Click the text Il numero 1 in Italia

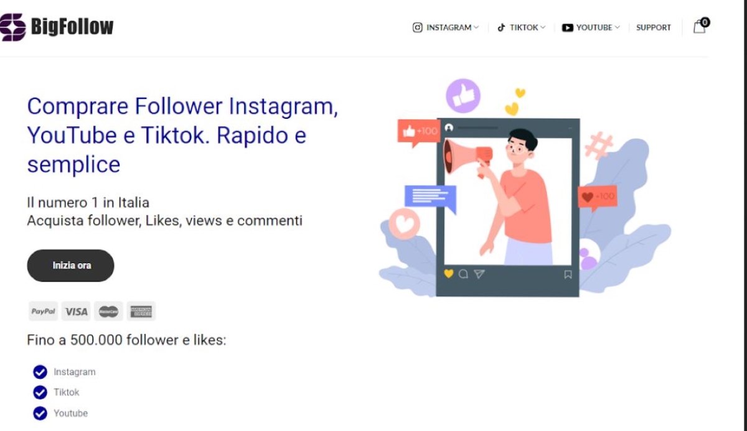[x=88, y=202]
